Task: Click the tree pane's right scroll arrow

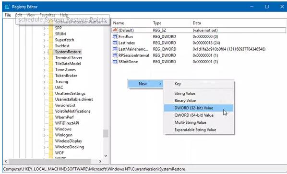Action: coord(100,161)
